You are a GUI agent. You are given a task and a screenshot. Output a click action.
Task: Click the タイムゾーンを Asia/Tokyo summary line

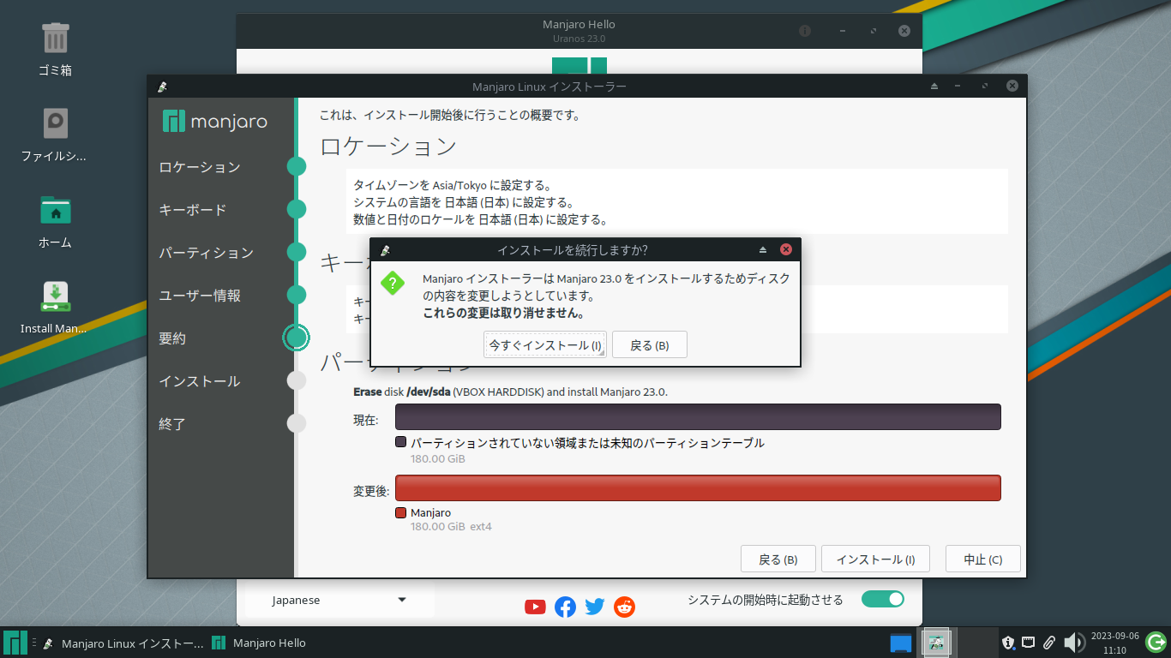(x=452, y=185)
